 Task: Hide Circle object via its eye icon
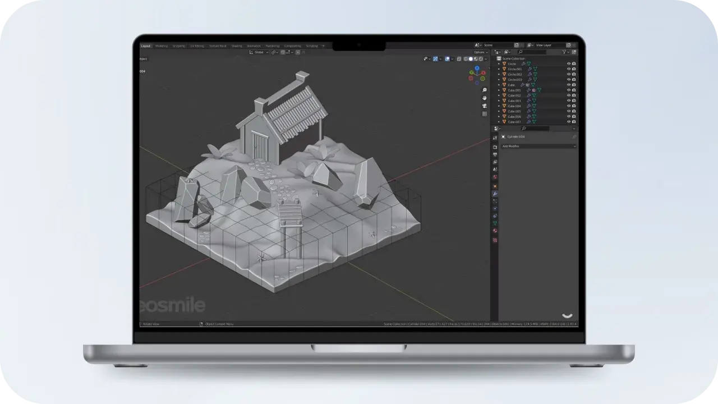(569, 64)
